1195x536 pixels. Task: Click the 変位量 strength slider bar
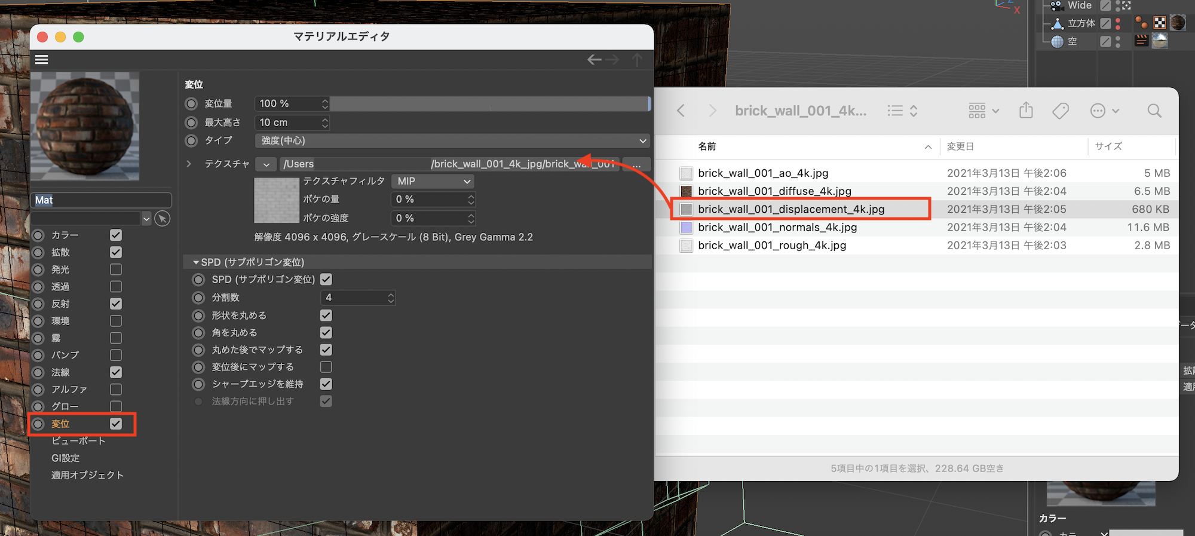tap(489, 103)
